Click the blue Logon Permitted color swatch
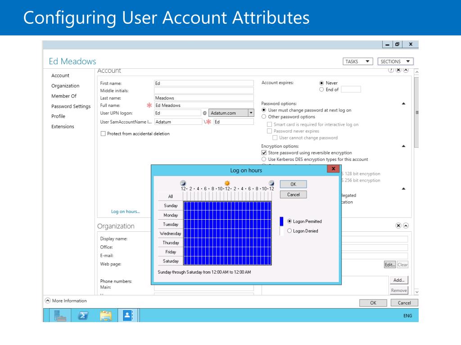Screen dimensions: 461x345 click(281, 221)
